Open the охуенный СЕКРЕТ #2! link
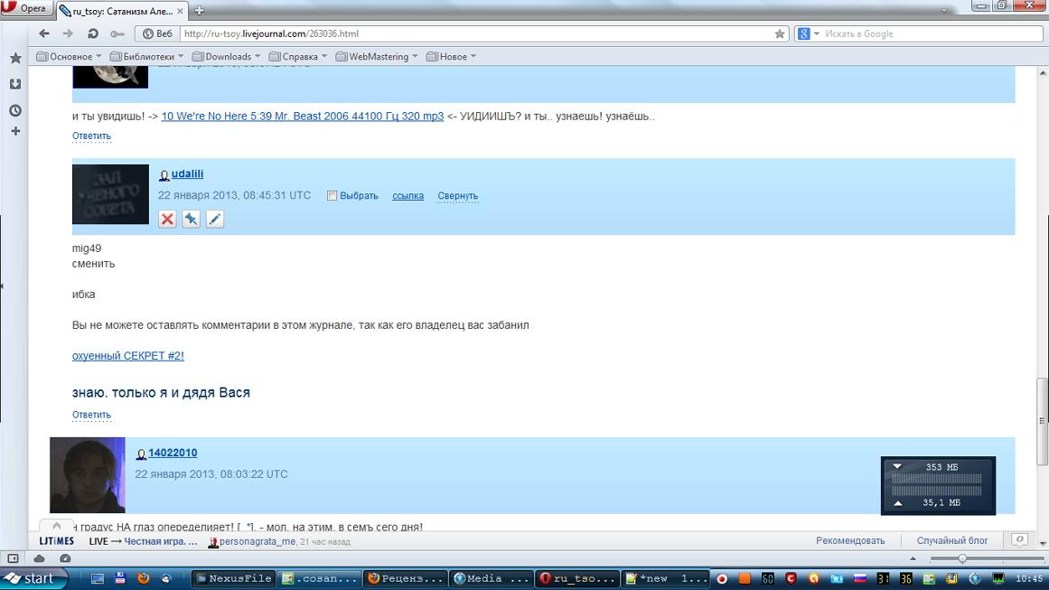 coord(128,356)
